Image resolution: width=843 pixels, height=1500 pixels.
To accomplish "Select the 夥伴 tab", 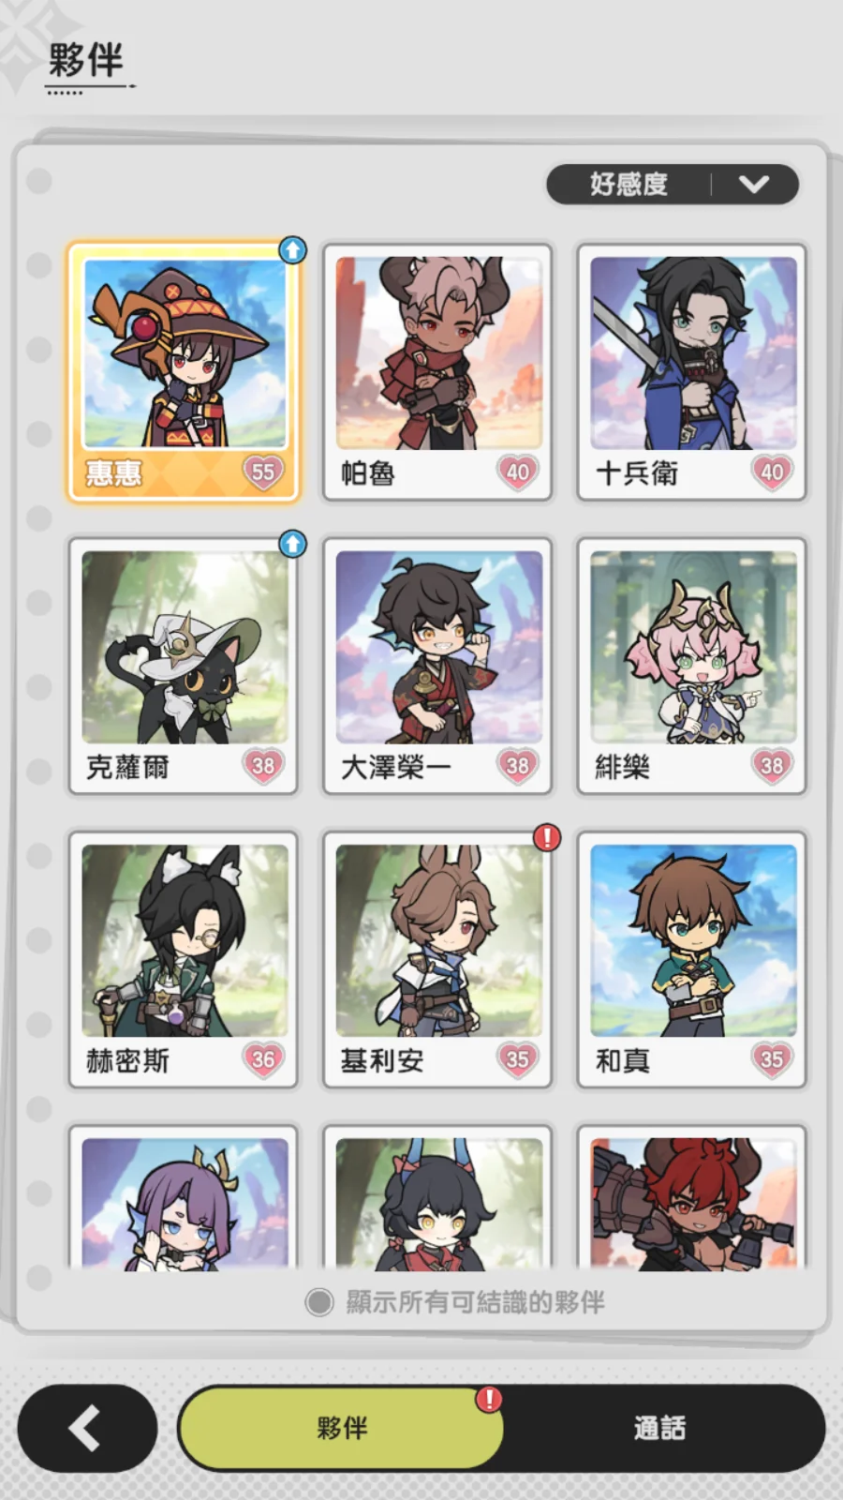I will (x=342, y=1428).
